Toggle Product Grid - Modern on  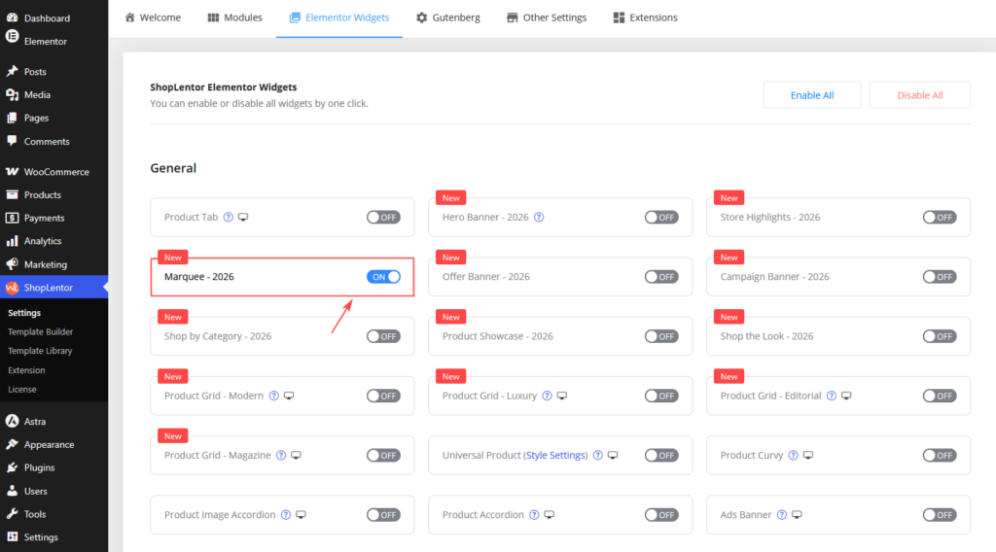tap(383, 396)
